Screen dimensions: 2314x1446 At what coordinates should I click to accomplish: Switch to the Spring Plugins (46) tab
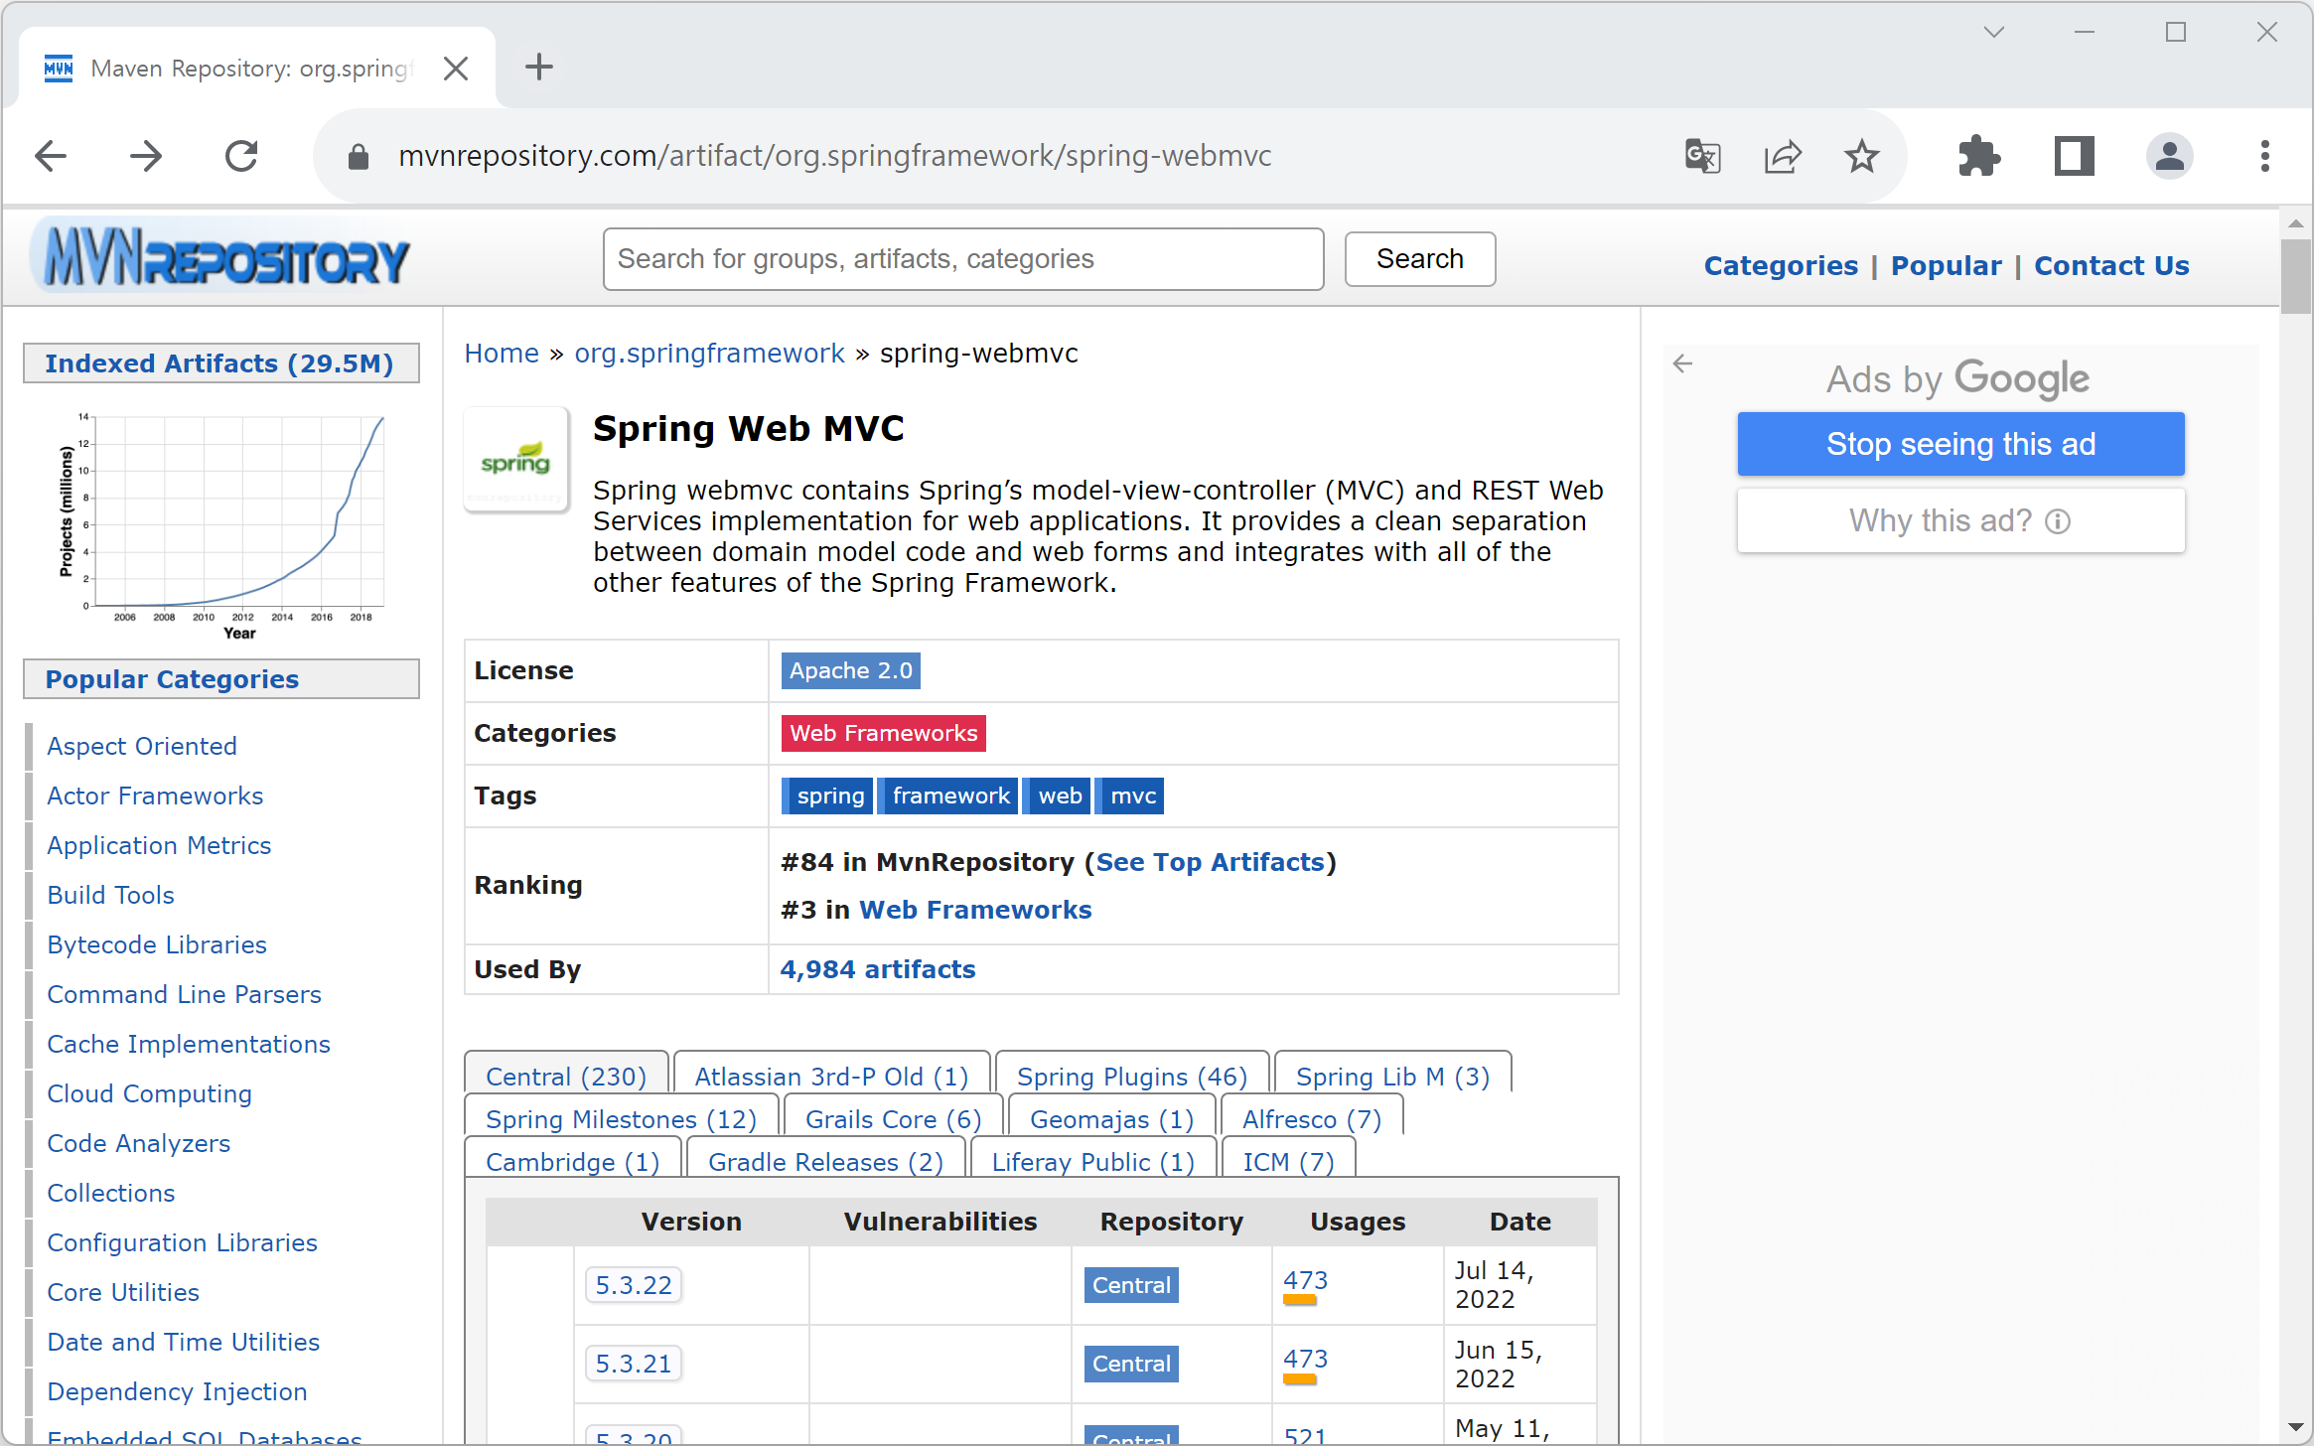1131,1077
